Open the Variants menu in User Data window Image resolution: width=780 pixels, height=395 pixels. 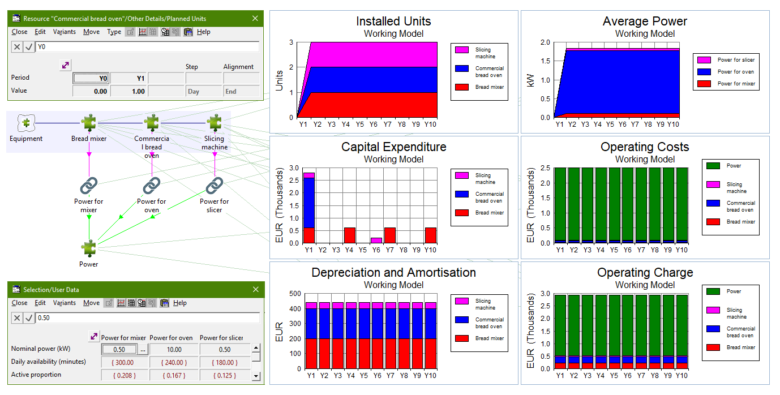[65, 303]
